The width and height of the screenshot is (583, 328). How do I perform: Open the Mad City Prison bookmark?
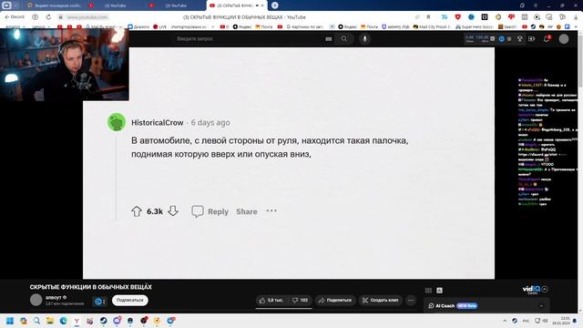pyautogui.click(x=433, y=26)
